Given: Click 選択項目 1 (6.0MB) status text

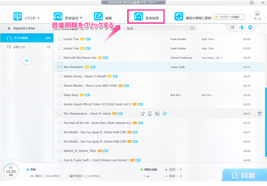Looking at the screenshot, I should point(85,176).
